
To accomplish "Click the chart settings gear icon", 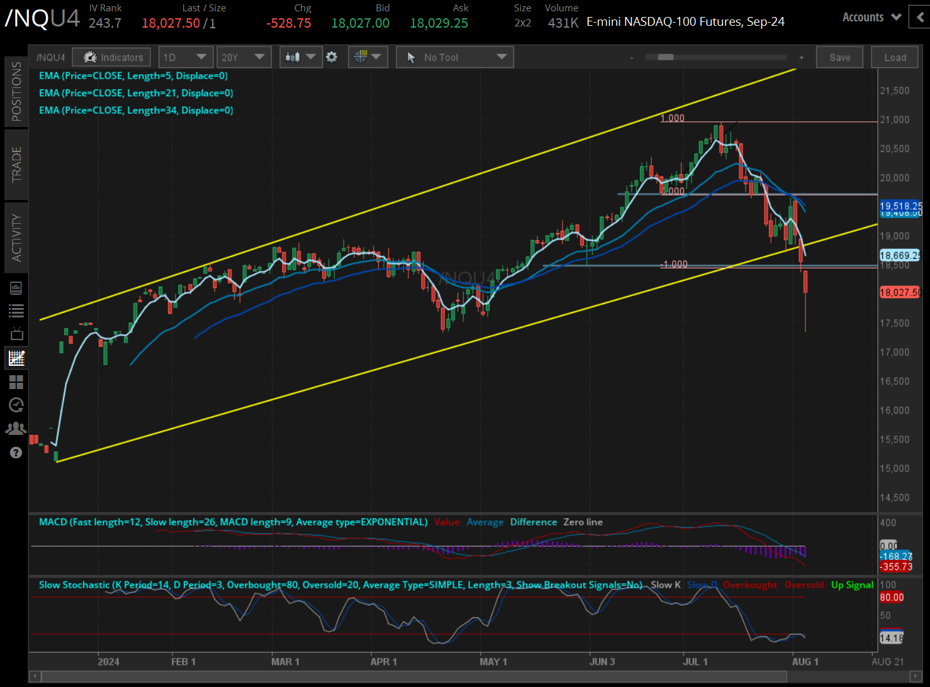I will click(332, 57).
